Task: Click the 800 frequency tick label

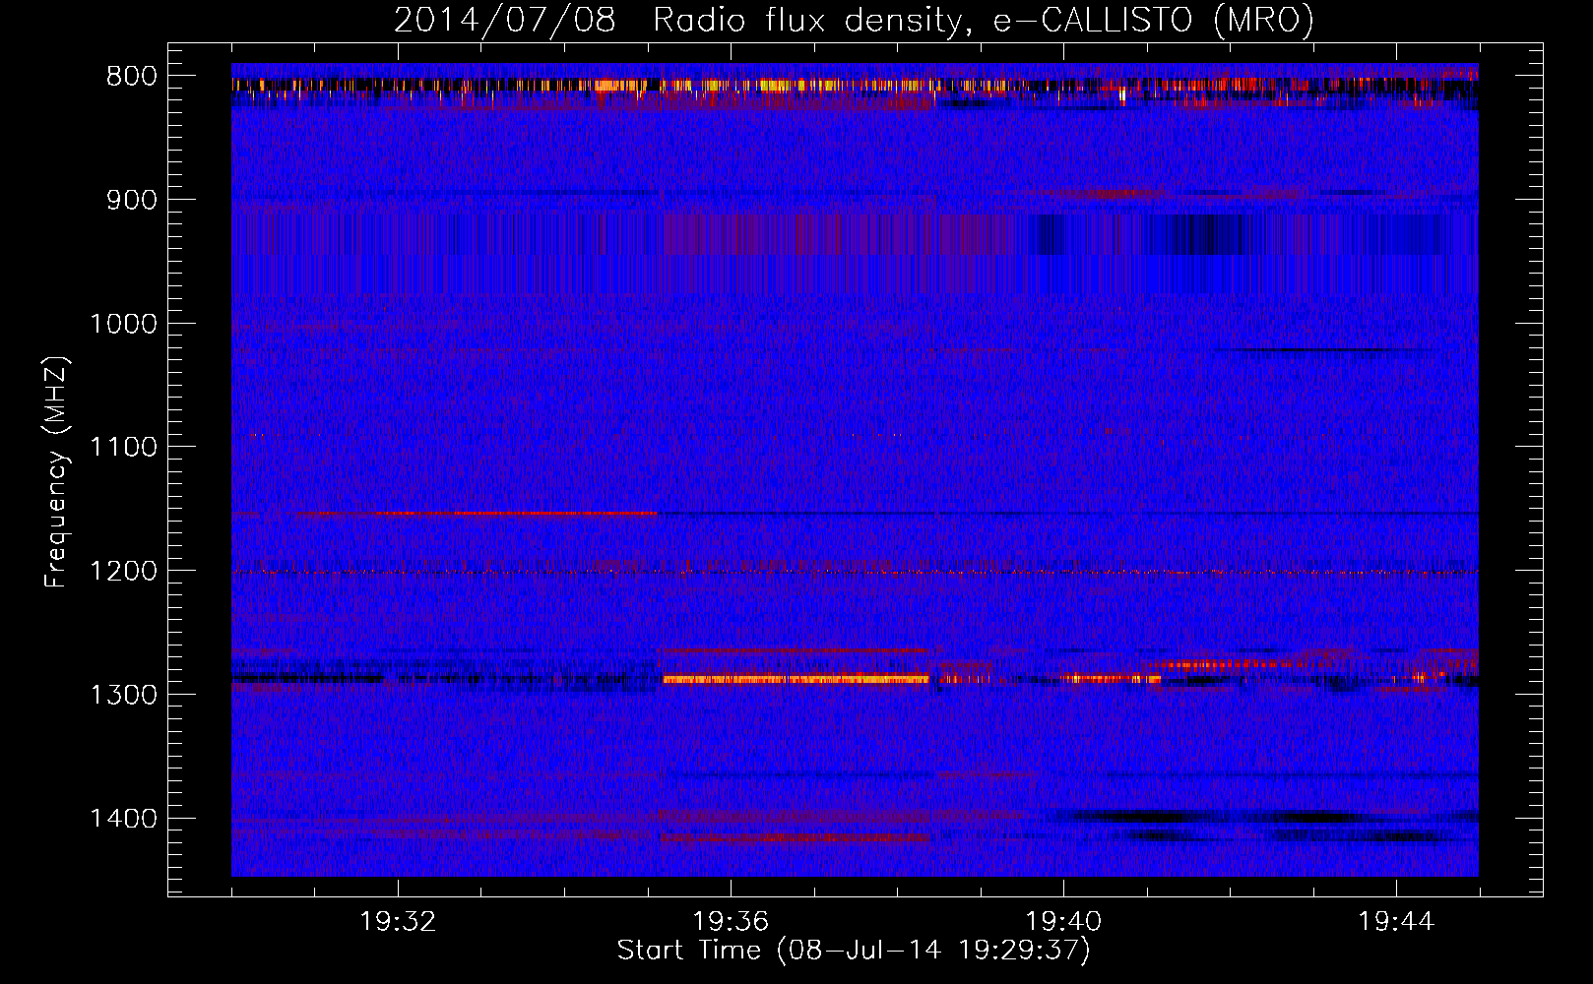Action: (131, 77)
